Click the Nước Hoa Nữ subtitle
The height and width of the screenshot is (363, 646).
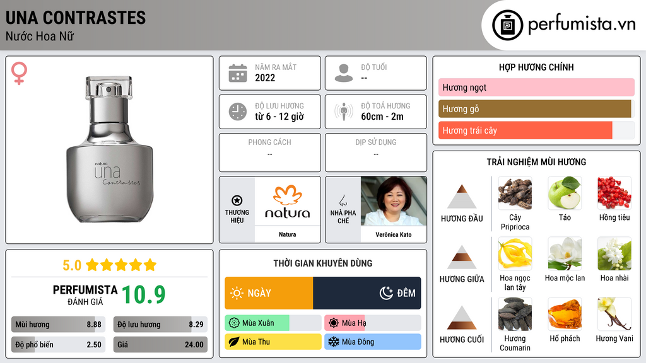pos(40,37)
